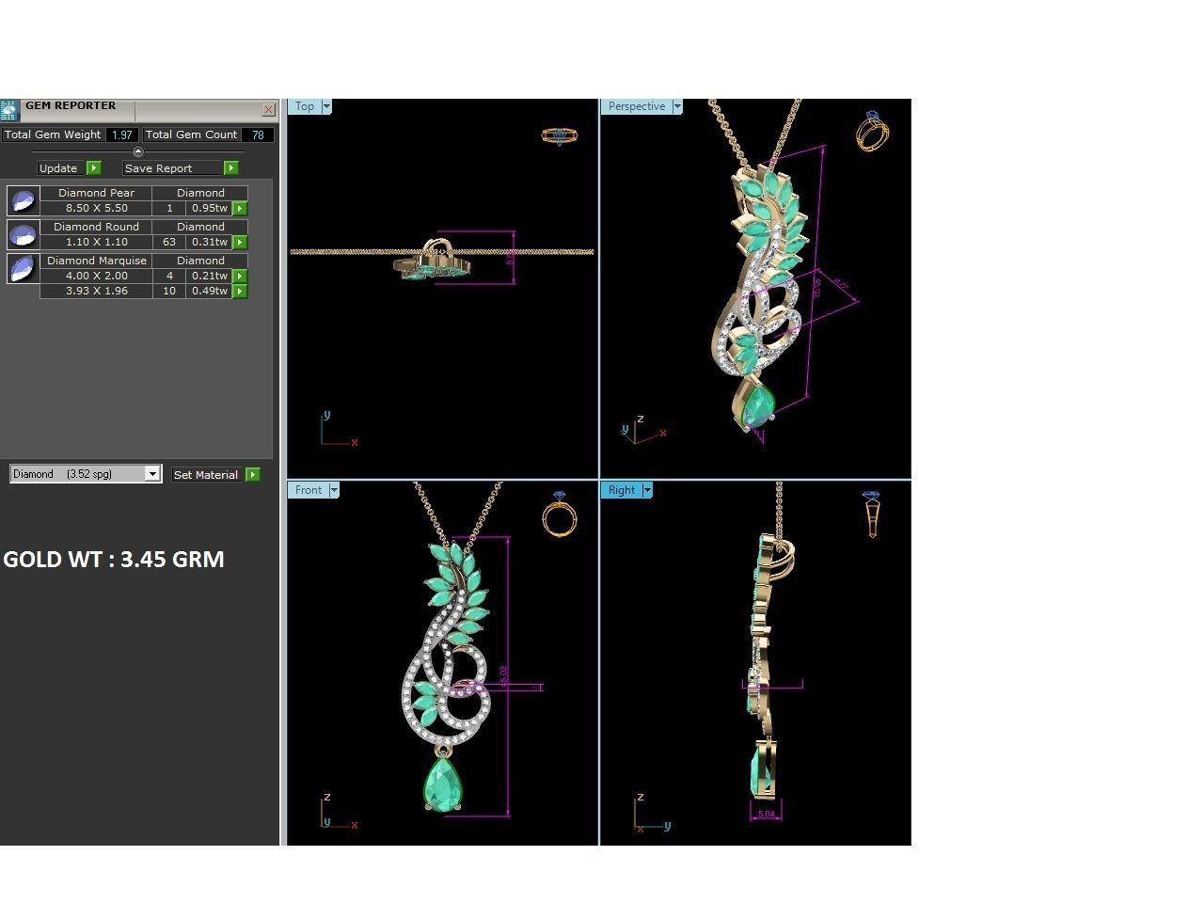Click the green arrow beside Update
Image resolution: width=1204 pixels, height=903 pixels.
point(94,168)
